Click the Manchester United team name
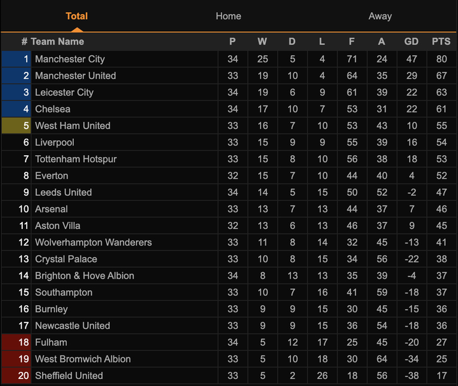 [75, 76]
